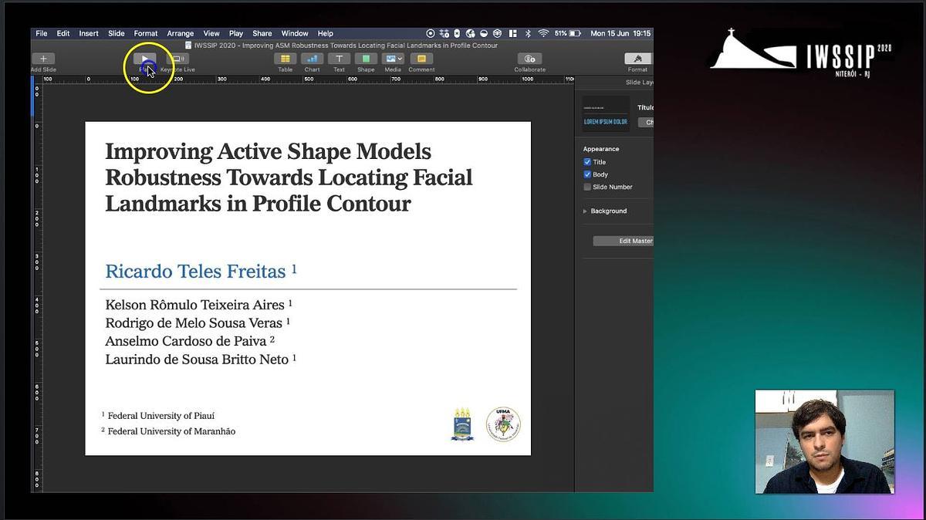Screen dimensions: 926x520
Task: Click the date and time Mon 15 Jun
Action: [620, 33]
